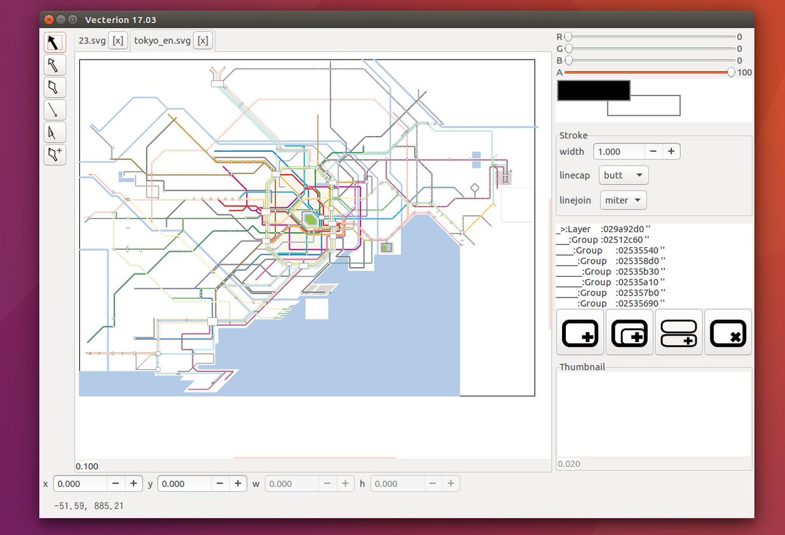The image size is (785, 535).
Task: Increase y value with plus button
Action: pyautogui.click(x=238, y=484)
